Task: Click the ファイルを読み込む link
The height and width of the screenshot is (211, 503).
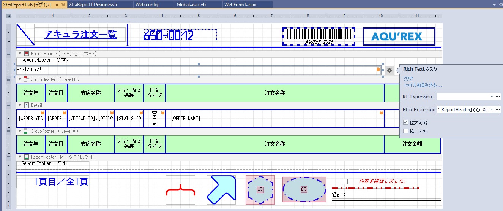Action: 422,85
